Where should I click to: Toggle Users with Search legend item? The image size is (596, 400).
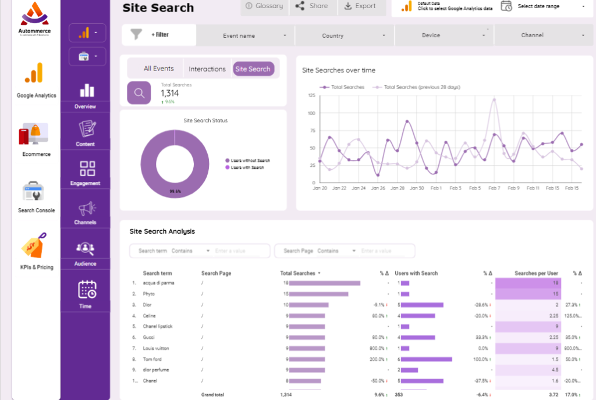pos(245,167)
